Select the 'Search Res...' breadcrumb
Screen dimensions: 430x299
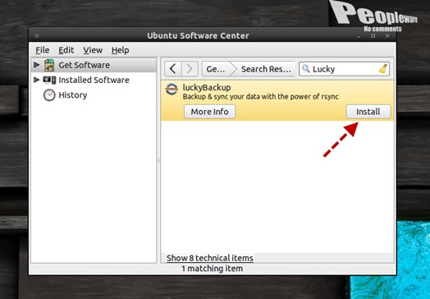coord(265,69)
